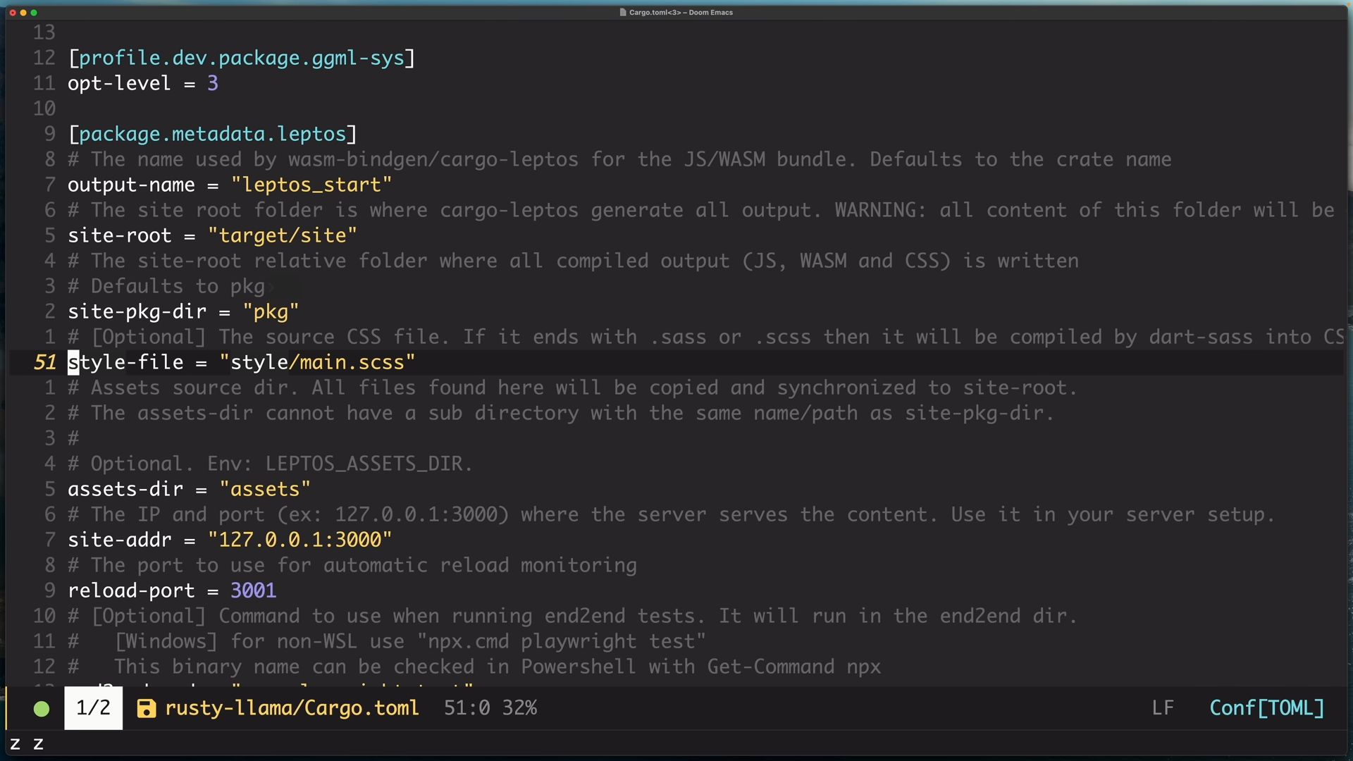This screenshot has width=1353, height=761.
Task: Click current line number 51 in gutter
Action: tap(45, 363)
